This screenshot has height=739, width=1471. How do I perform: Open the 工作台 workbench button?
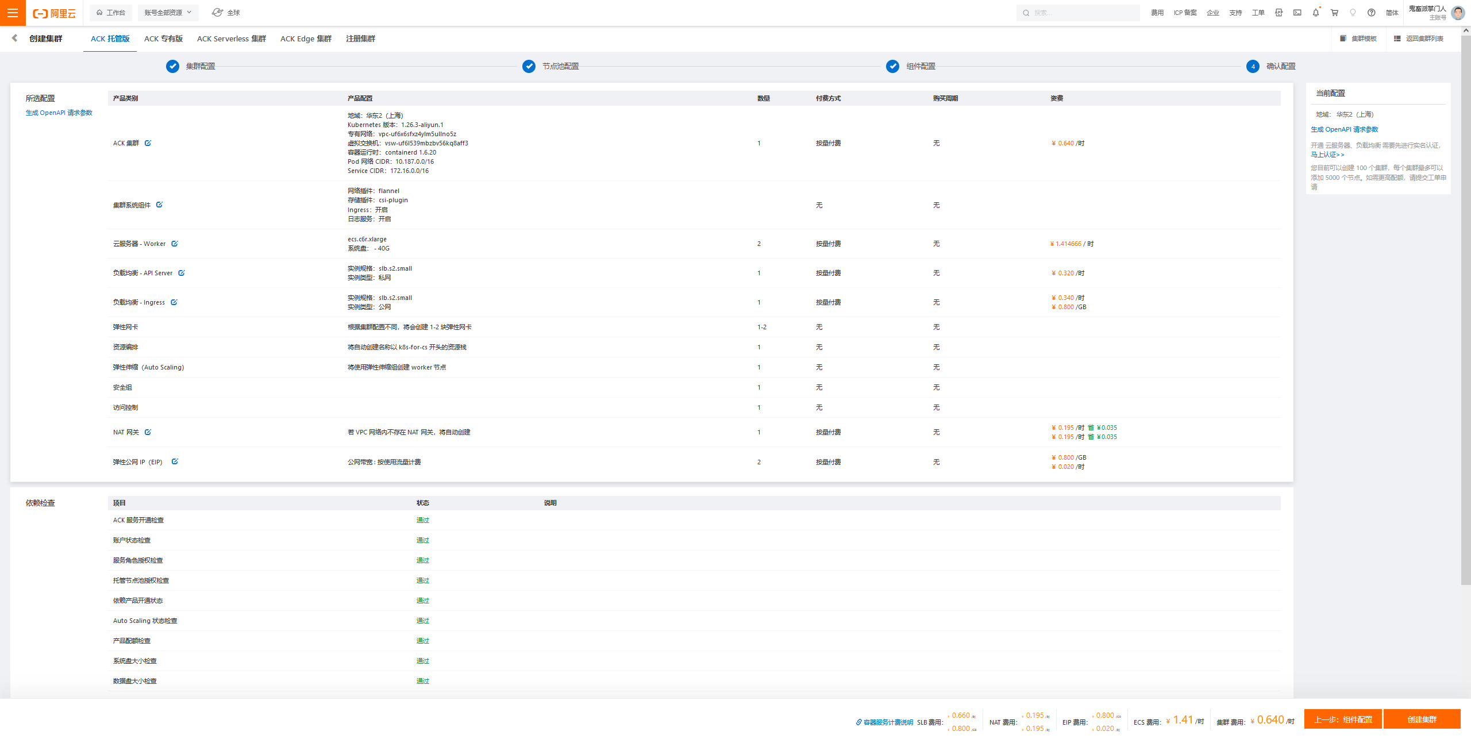coord(111,13)
